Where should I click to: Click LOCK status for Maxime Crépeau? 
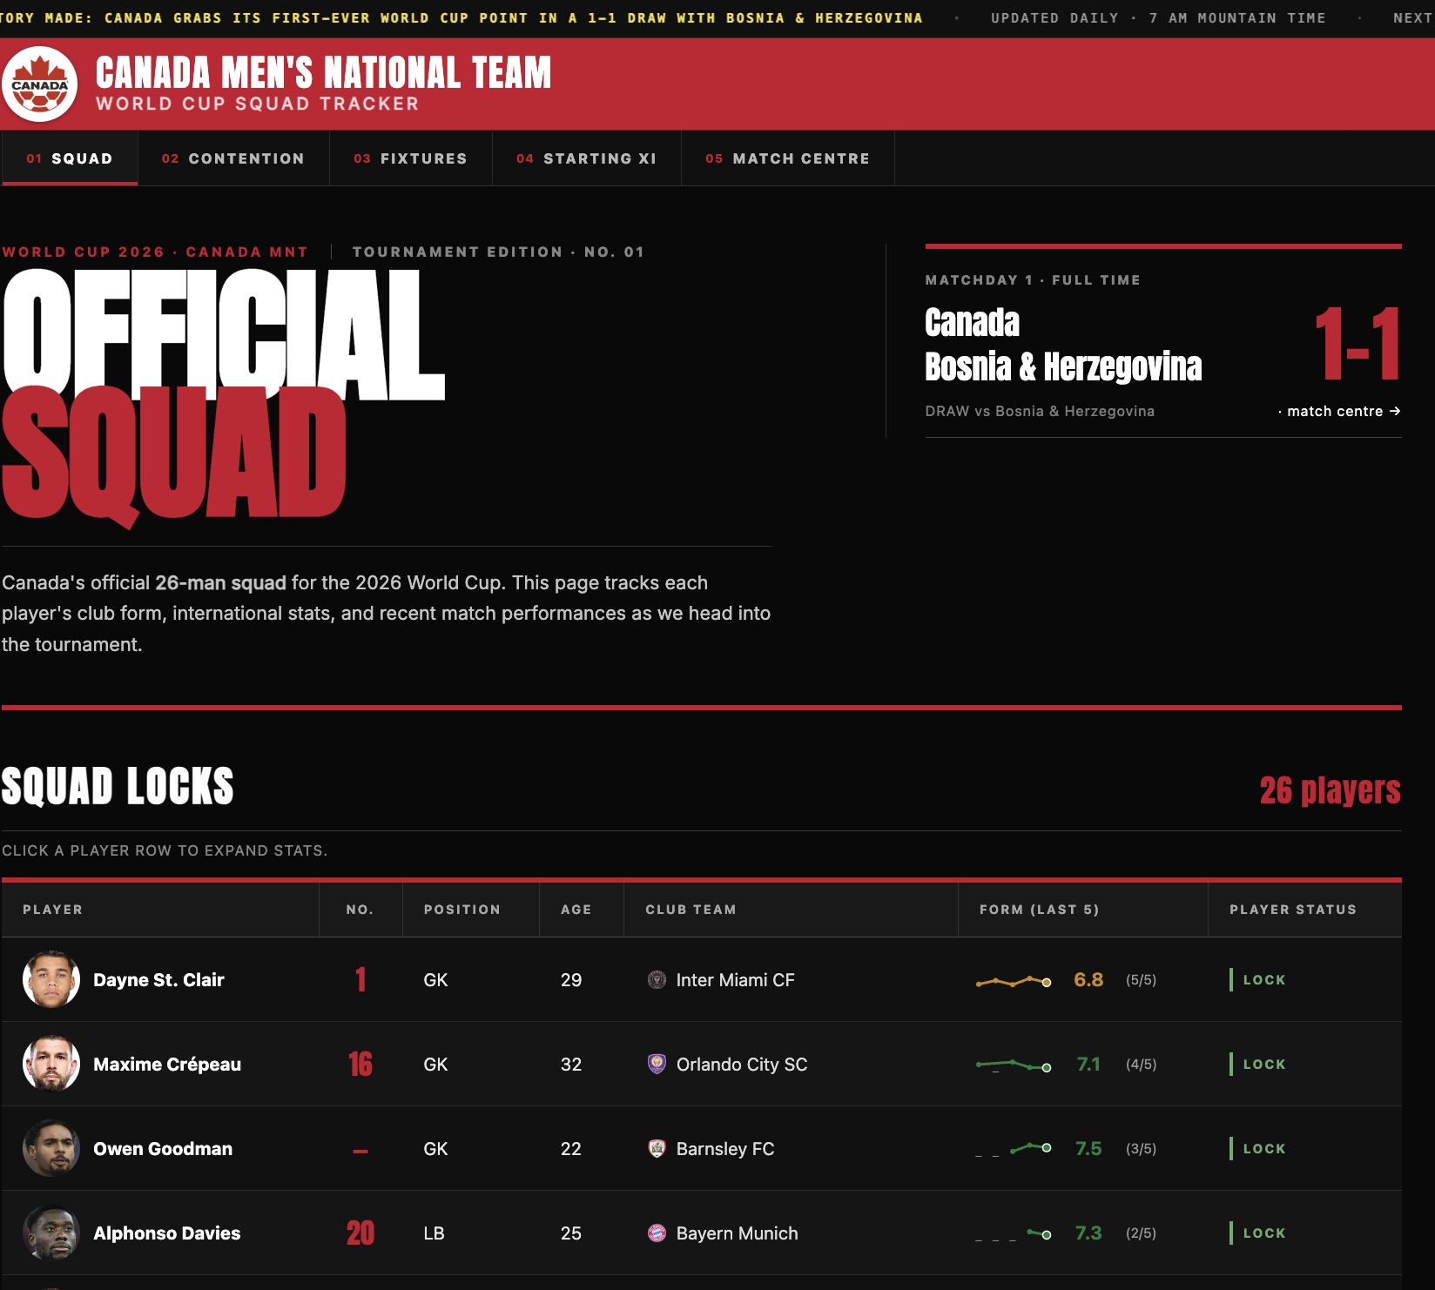(1258, 1064)
